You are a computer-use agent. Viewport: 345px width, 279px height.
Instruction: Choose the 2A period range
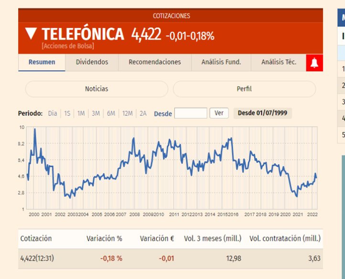143,113
